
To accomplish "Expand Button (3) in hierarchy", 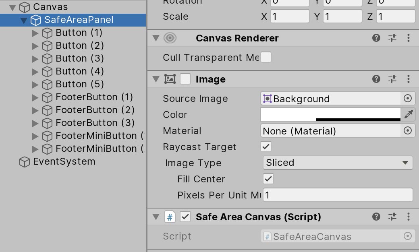I will [x=35, y=58].
